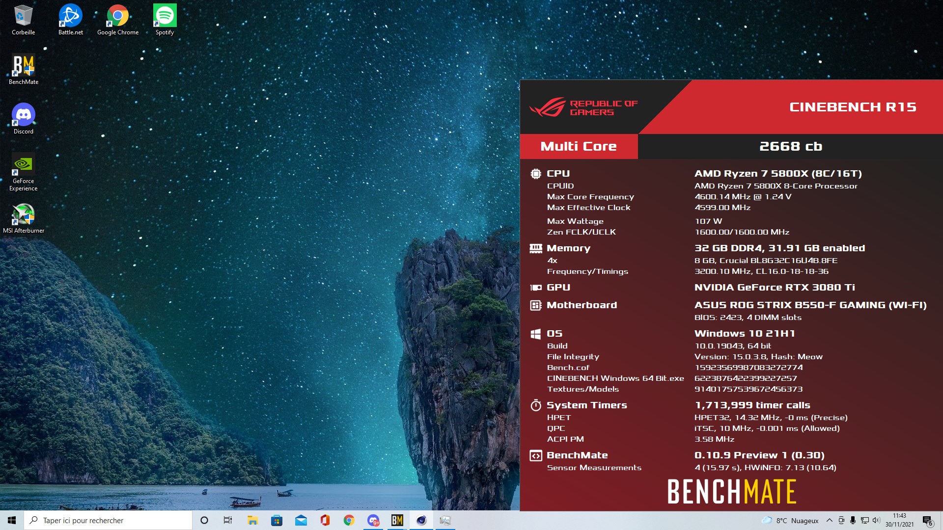Launch the GeForce Experience desktop shortcut

23,172
